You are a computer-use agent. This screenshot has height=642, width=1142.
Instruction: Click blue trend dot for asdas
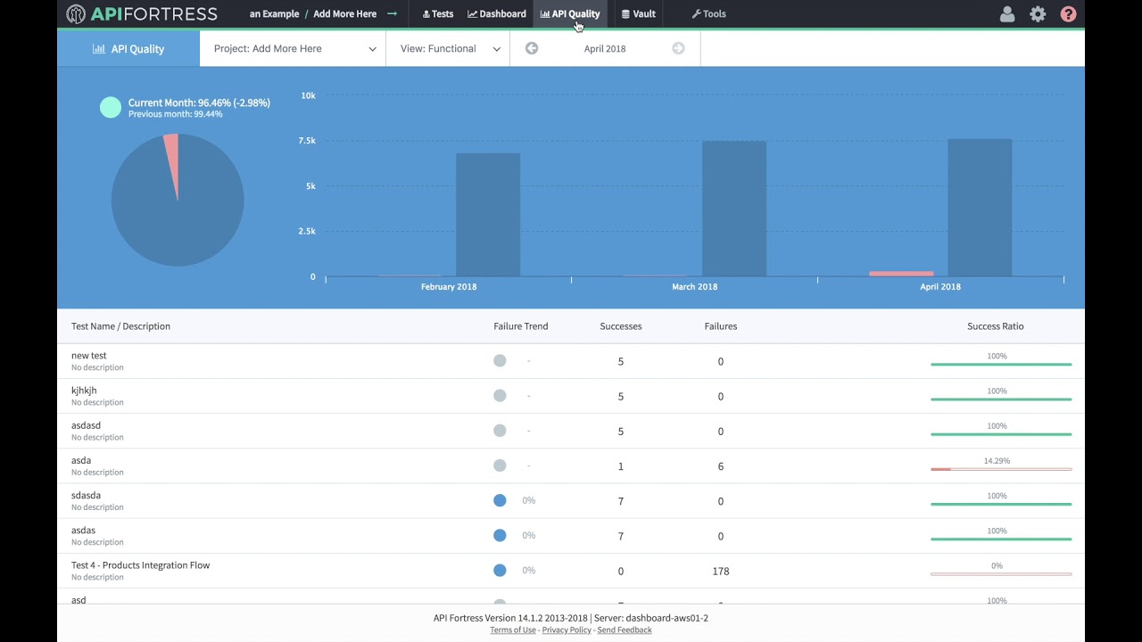click(500, 535)
